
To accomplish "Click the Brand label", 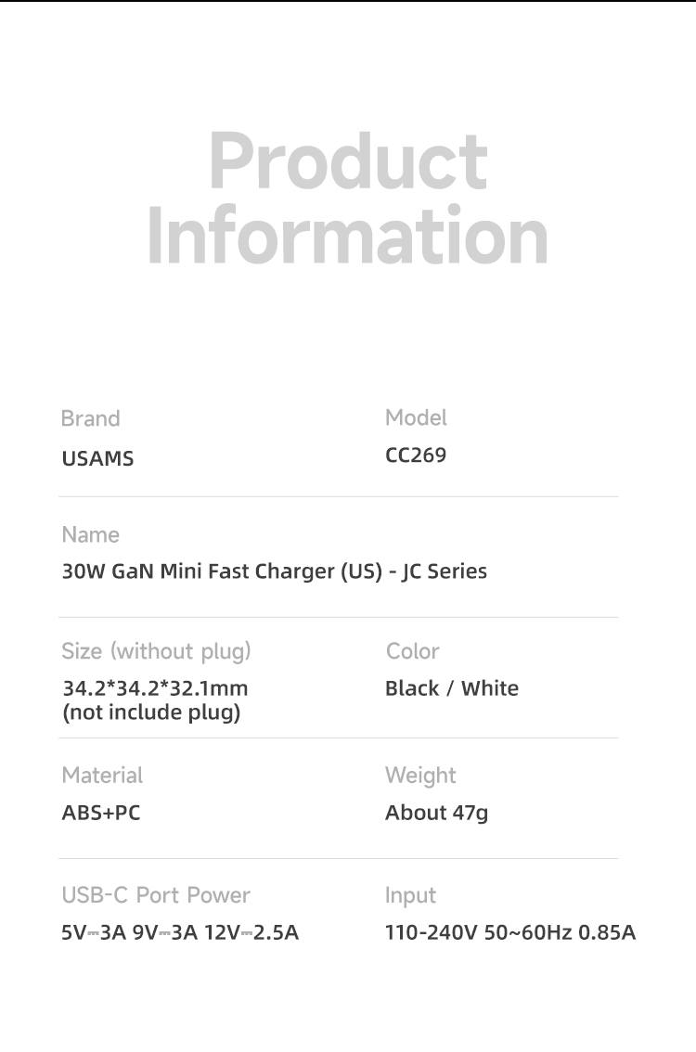I will click(x=90, y=418).
